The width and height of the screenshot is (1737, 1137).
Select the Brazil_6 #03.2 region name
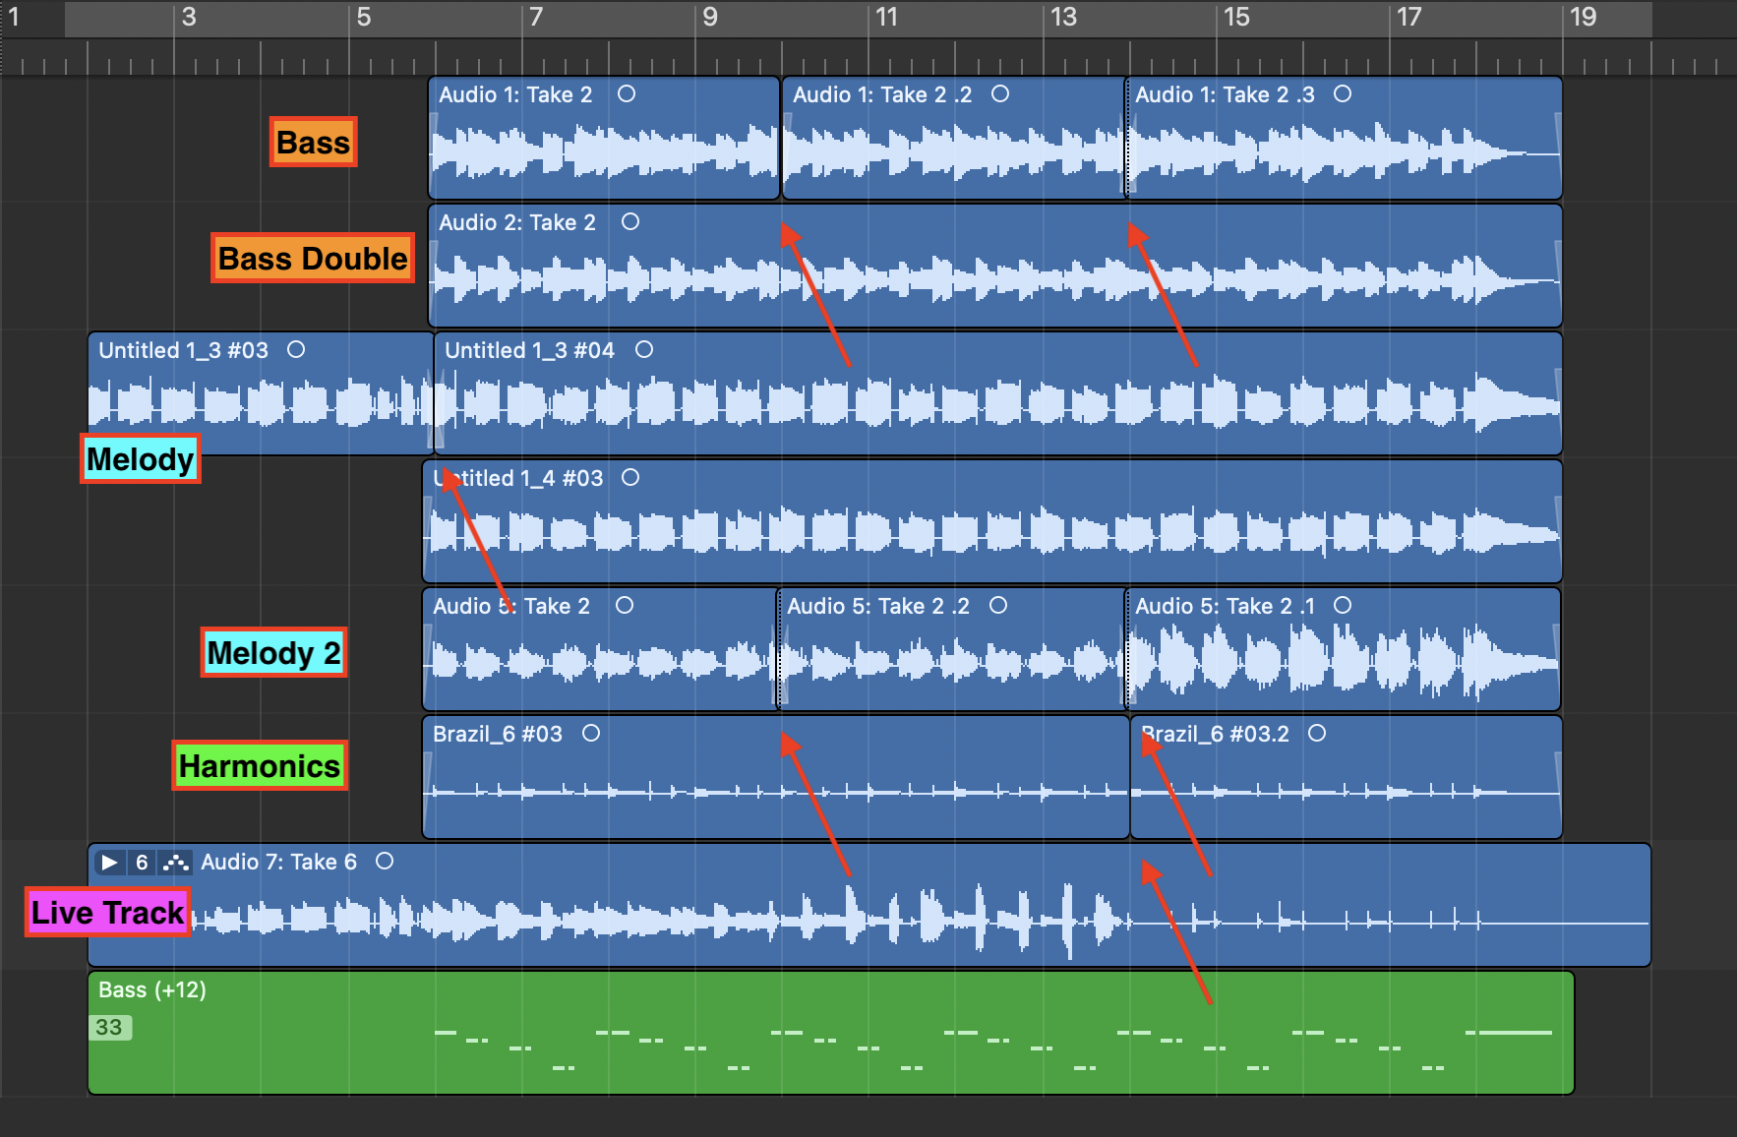pyautogui.click(x=1215, y=734)
